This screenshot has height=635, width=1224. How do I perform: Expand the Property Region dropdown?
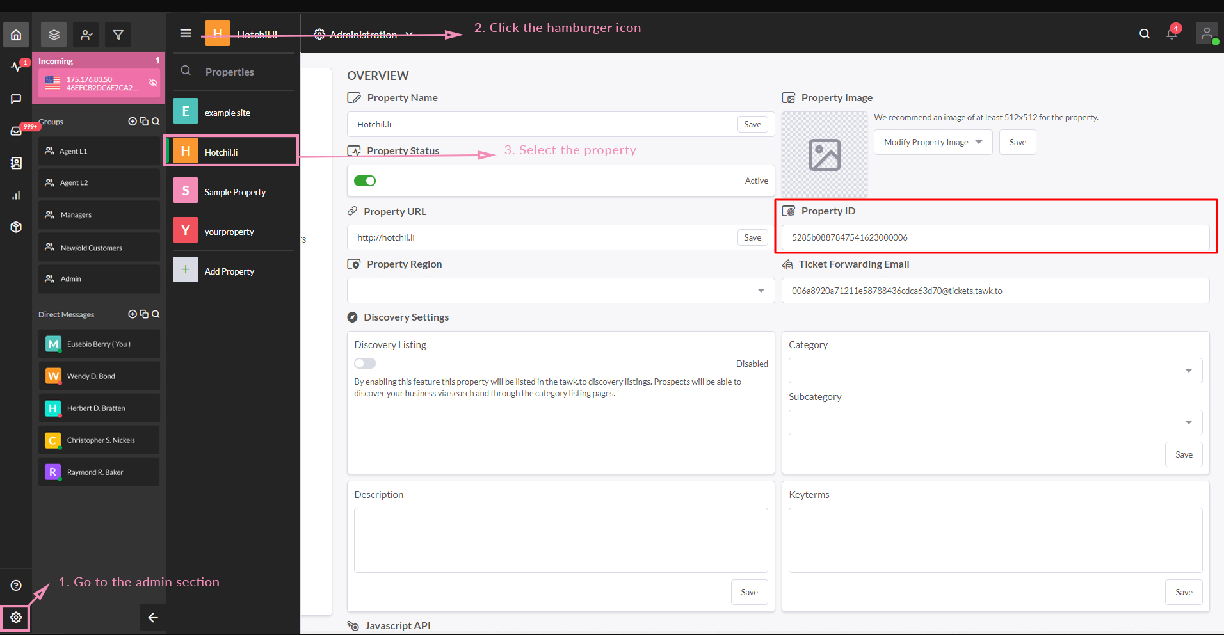click(561, 291)
